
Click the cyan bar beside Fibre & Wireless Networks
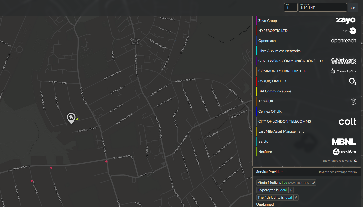(257, 51)
